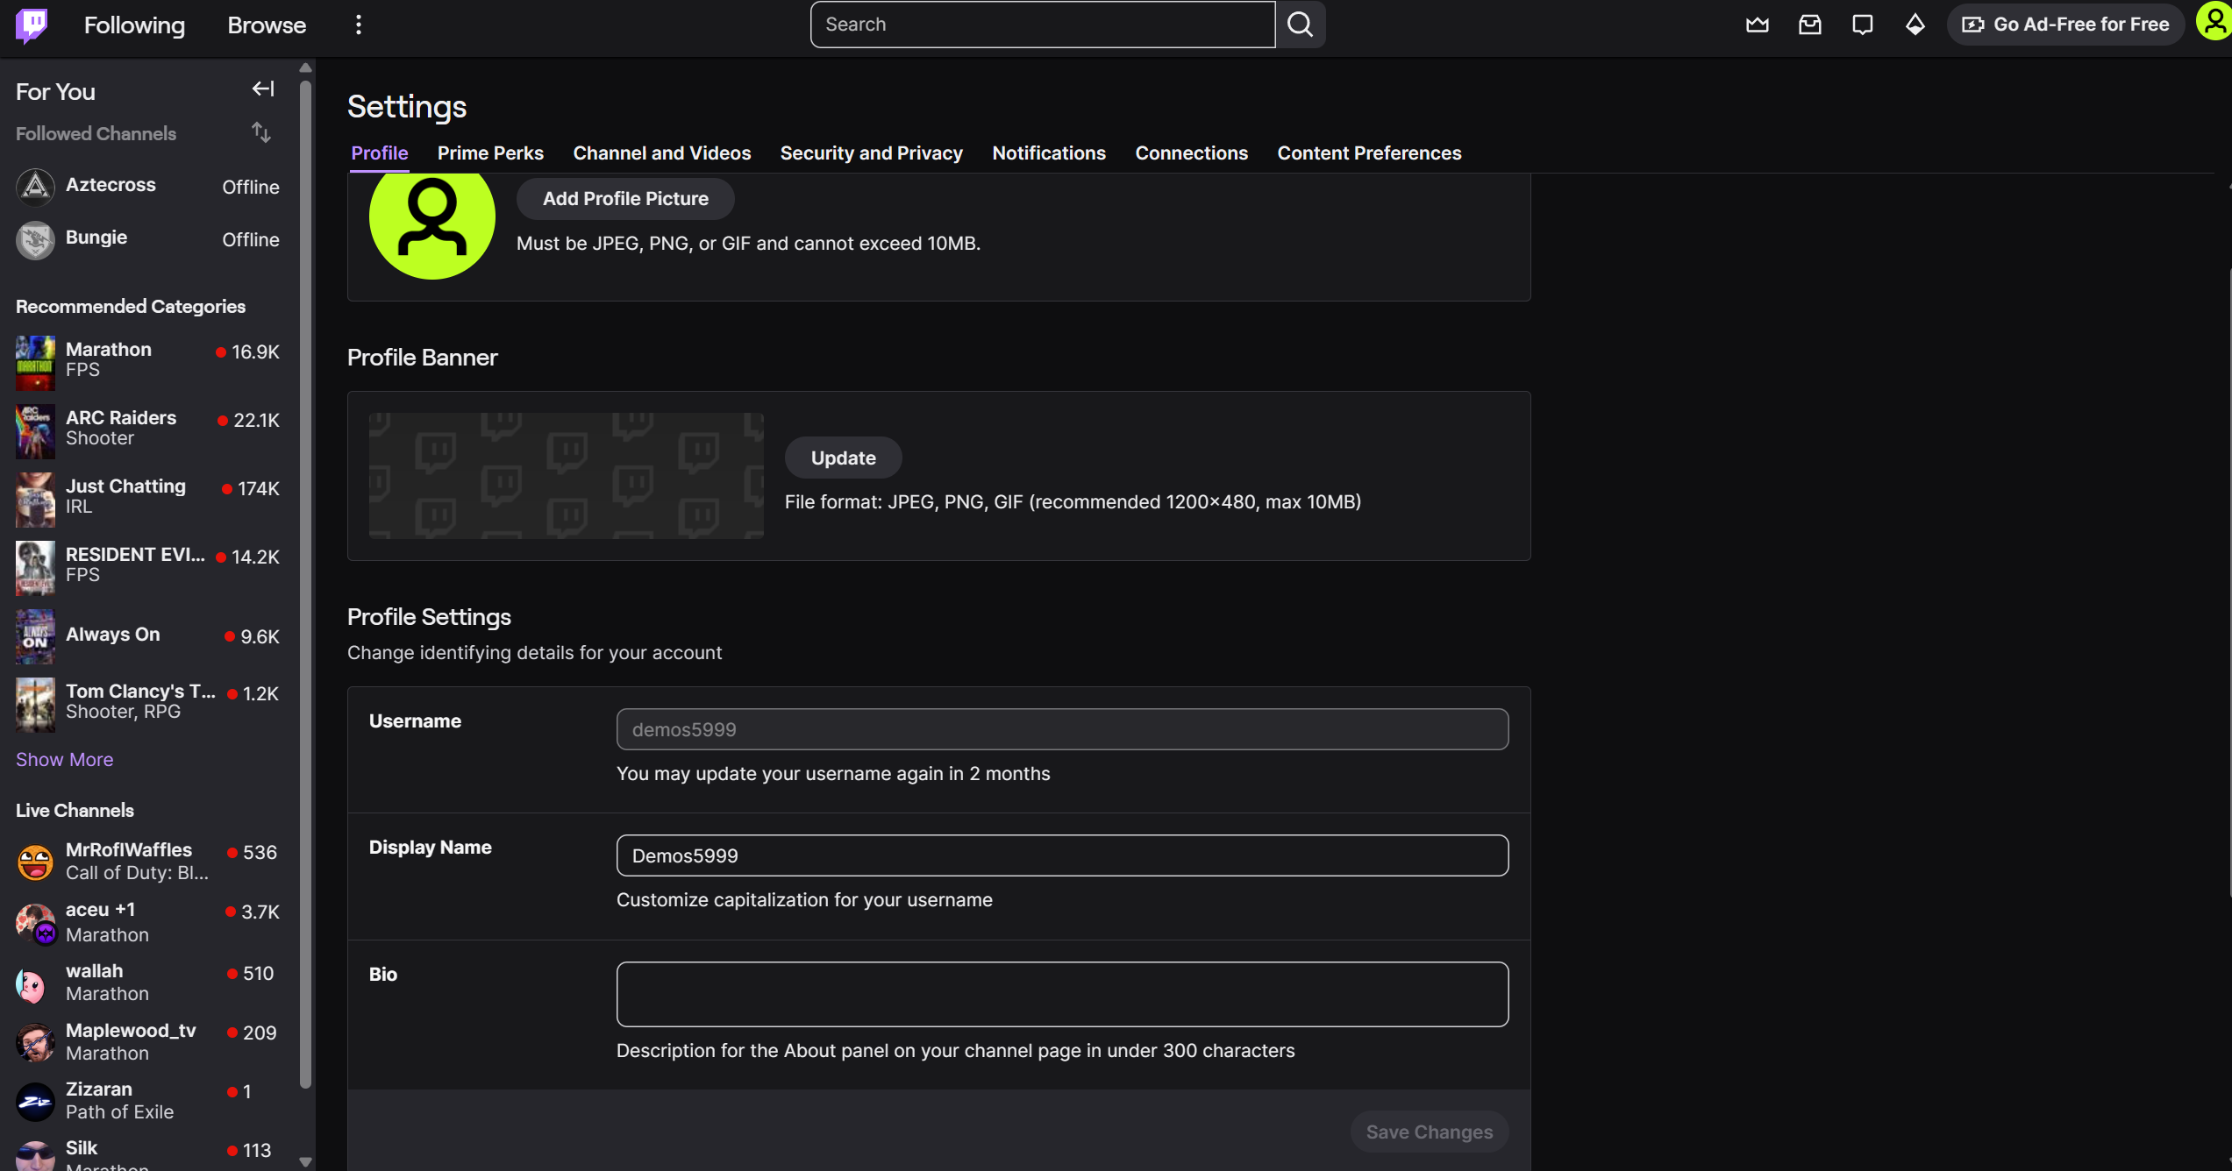Click inside the Bio text area
Viewport: 2232px width, 1171px height.
point(1061,994)
